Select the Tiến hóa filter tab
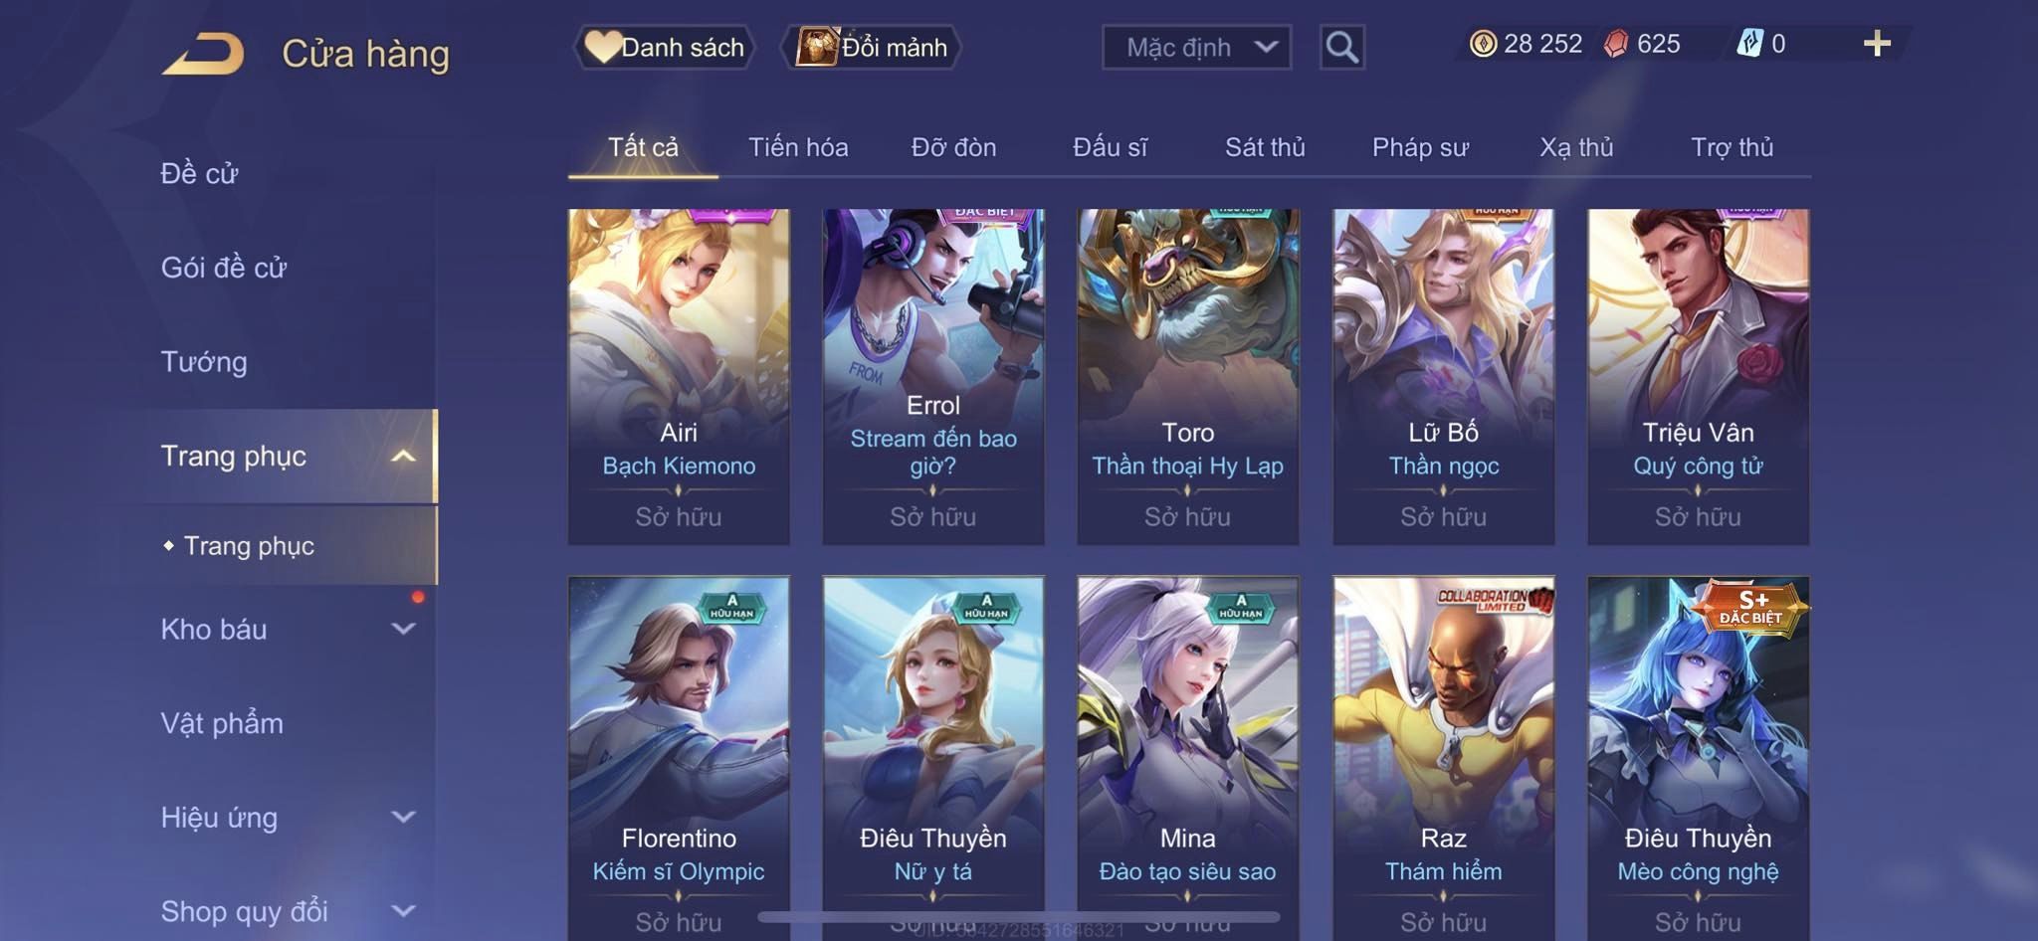This screenshot has height=941, width=2038. 798,147
